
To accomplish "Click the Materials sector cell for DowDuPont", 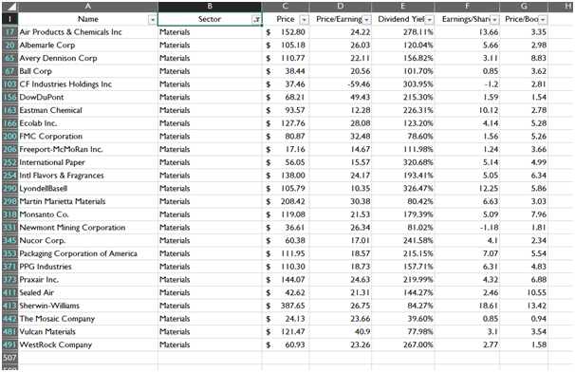I will tap(210, 97).
